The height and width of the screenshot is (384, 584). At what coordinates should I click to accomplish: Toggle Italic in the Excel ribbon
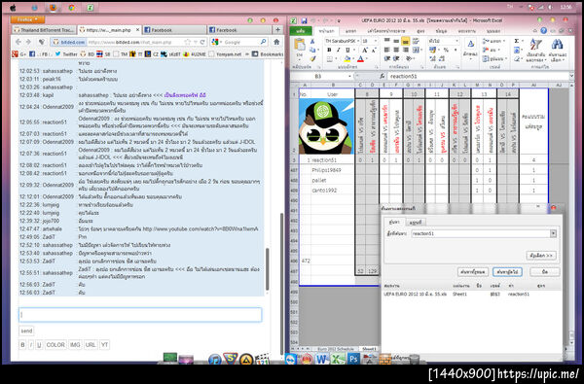point(338,50)
